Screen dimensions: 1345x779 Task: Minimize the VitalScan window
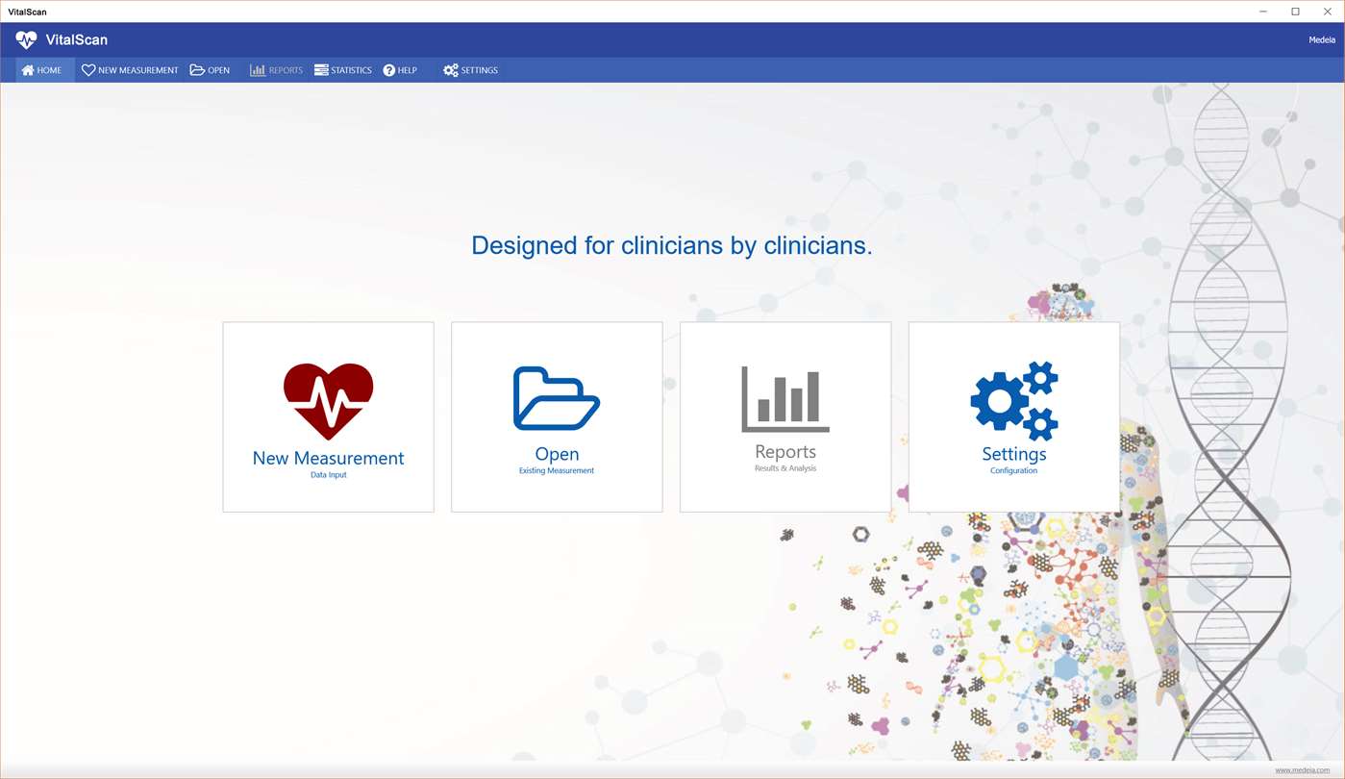[1263, 12]
